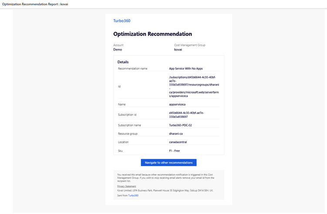
Task: Click the Sku label
Action: [x=120, y=151]
